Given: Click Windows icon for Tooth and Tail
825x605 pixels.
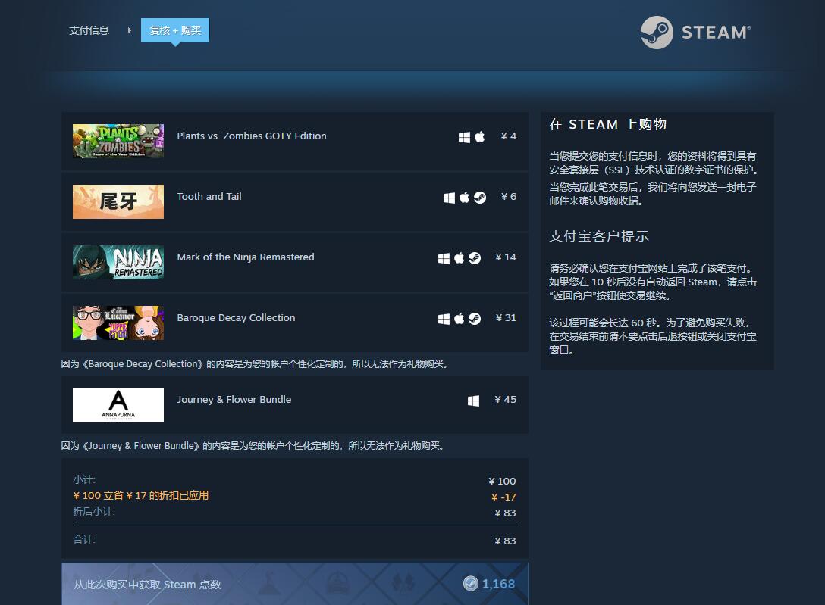Looking at the screenshot, I should pyautogui.click(x=449, y=198).
